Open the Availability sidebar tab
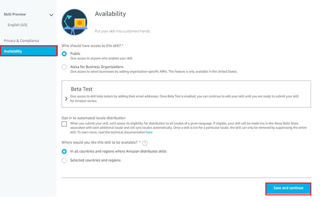 [29, 51]
